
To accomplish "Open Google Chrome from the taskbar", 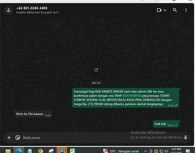I will [41, 151].
